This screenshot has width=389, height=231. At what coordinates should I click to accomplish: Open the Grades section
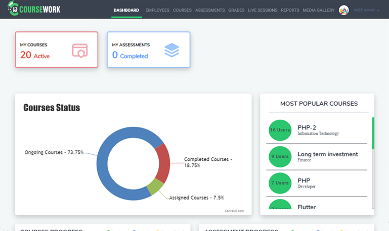click(x=236, y=10)
